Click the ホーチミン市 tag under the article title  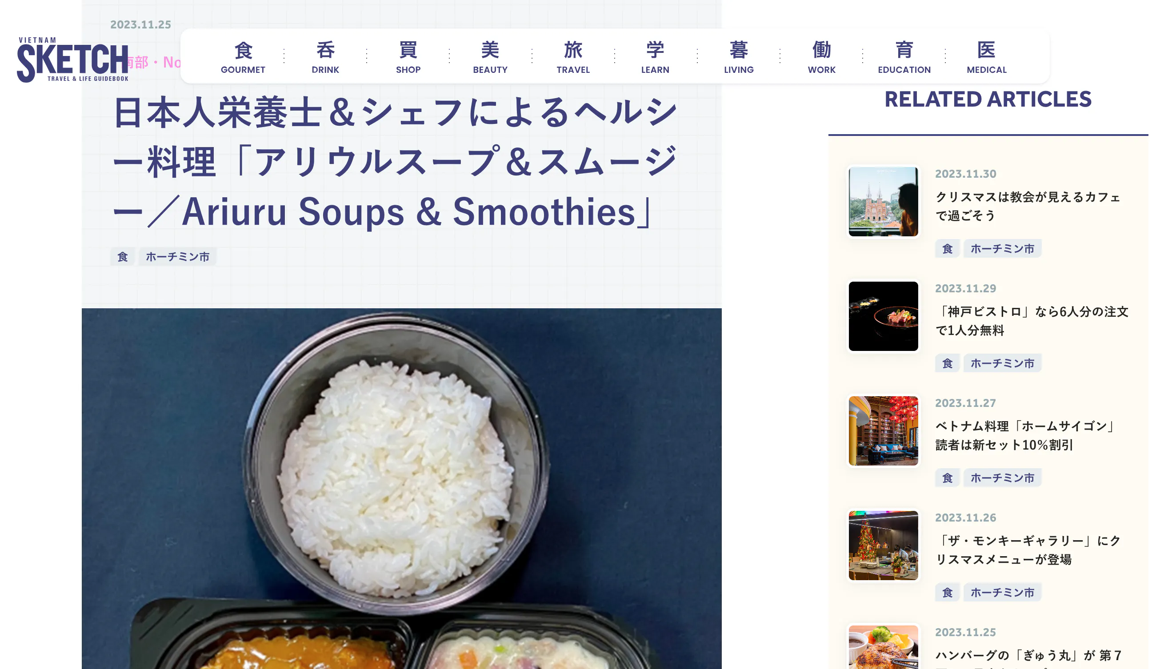tap(177, 256)
